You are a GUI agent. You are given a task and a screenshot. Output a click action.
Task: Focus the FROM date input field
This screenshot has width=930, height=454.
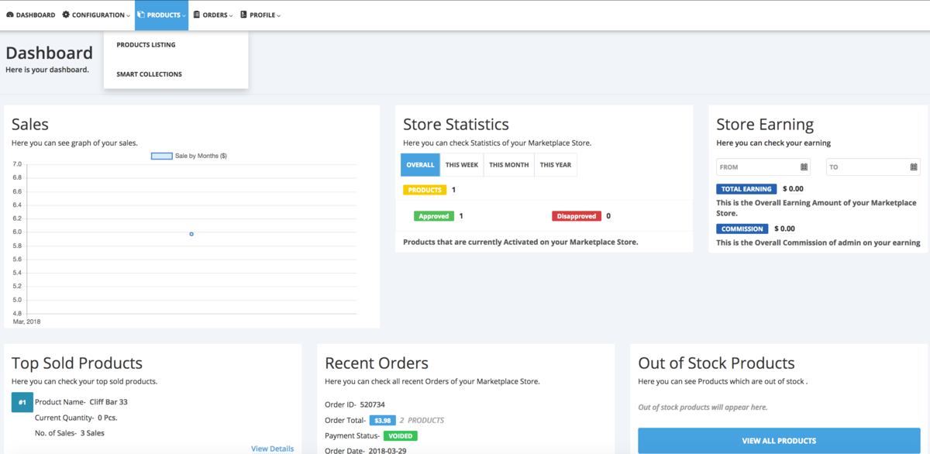[x=763, y=167]
